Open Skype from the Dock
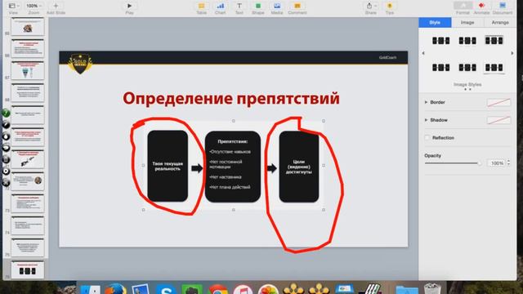 [x=166, y=288]
